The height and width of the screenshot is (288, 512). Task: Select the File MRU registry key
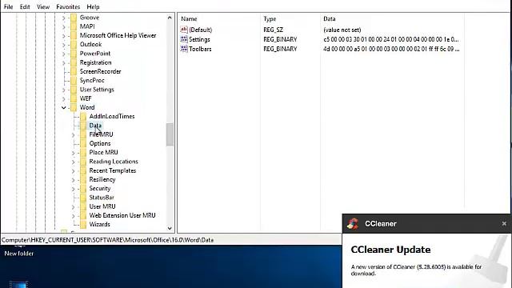pyautogui.click(x=102, y=134)
